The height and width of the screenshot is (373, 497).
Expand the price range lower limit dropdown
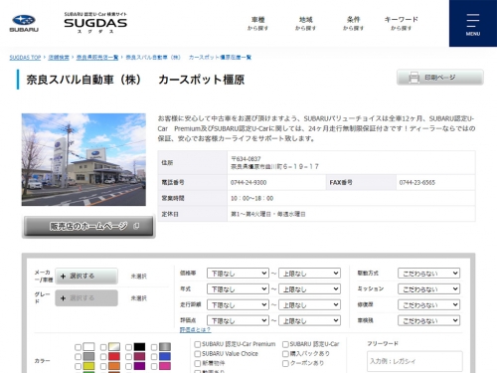[238, 274]
